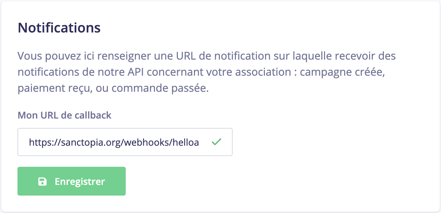Click the checkmark confirming the callback URL
This screenshot has height=213, width=441.
(x=216, y=142)
